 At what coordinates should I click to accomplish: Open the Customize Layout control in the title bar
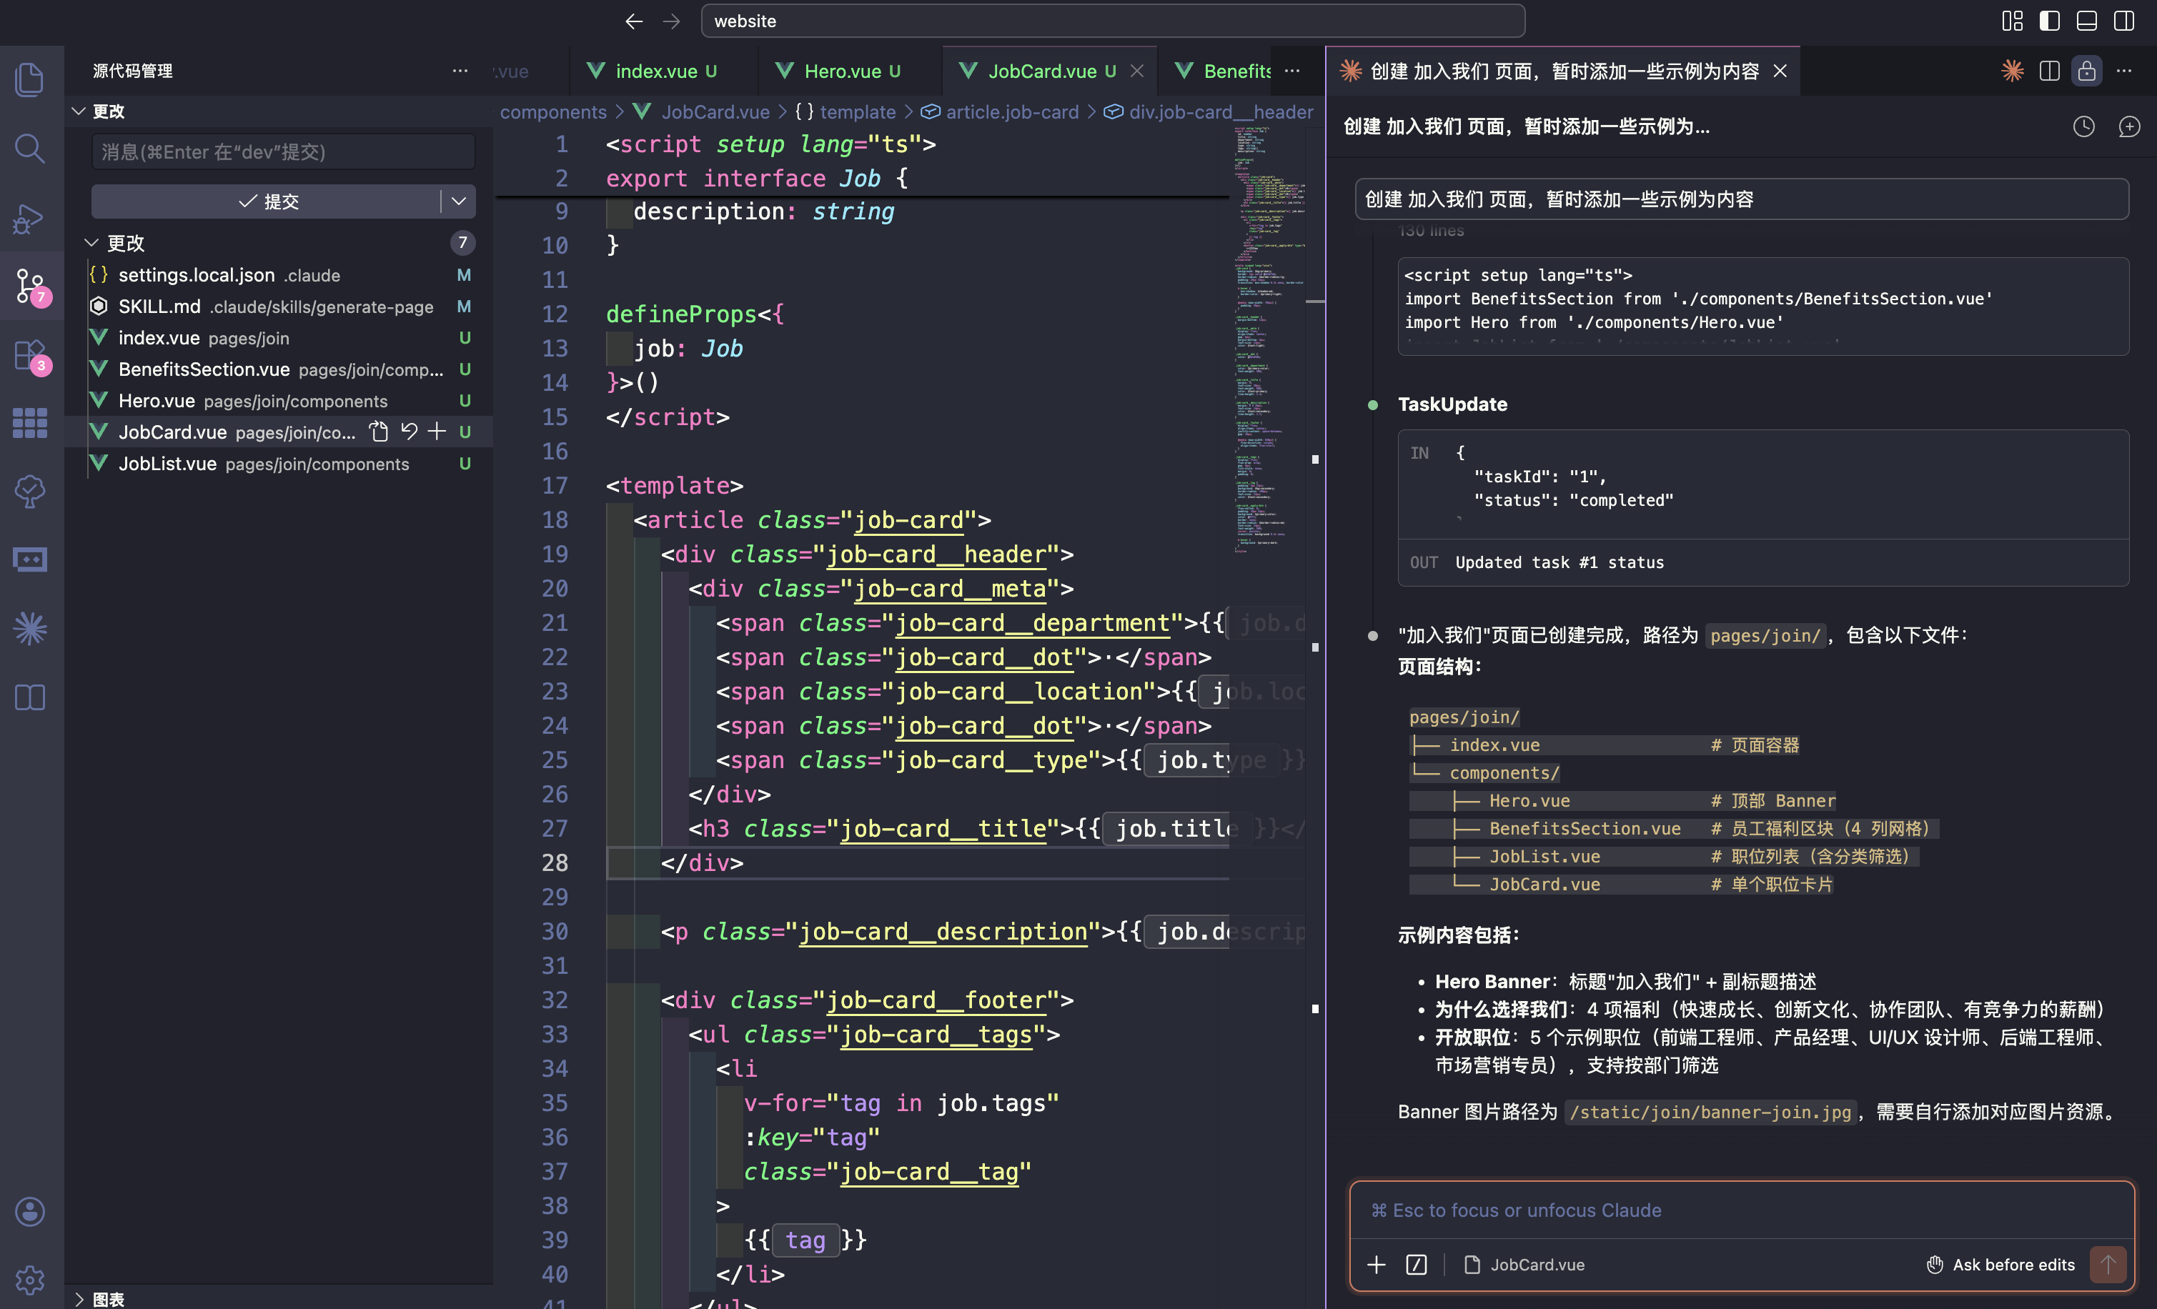[x=2012, y=21]
